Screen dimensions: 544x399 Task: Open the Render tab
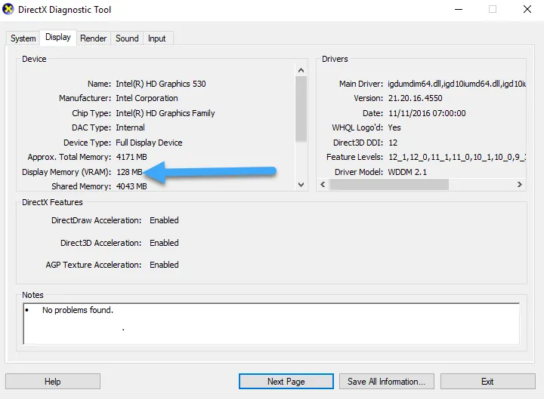[x=94, y=38]
